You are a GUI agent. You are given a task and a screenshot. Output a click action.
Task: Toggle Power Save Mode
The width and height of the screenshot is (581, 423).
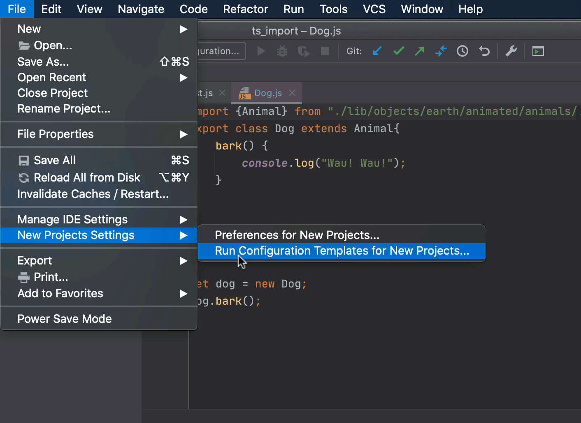coord(65,319)
